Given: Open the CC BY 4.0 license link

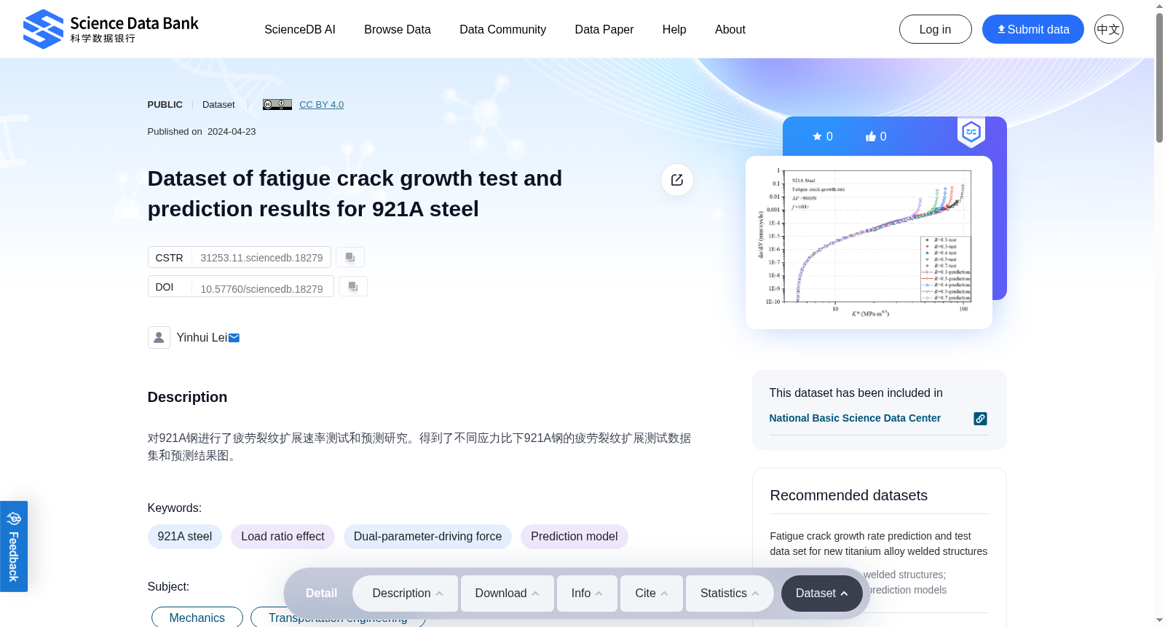Looking at the screenshot, I should point(322,104).
